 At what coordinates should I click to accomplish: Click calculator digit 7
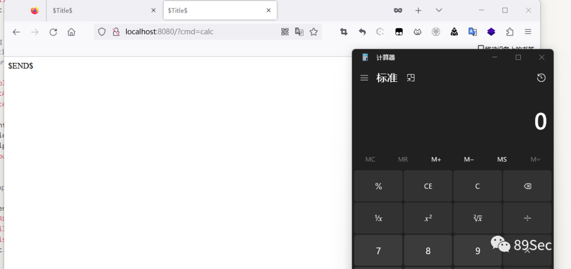tap(379, 251)
